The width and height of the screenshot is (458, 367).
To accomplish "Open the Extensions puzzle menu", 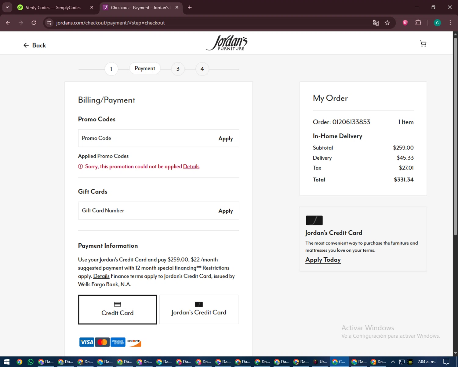I will [x=418, y=23].
